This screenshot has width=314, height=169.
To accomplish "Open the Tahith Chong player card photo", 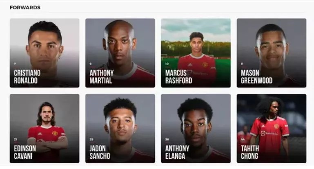I will [x=272, y=128].
